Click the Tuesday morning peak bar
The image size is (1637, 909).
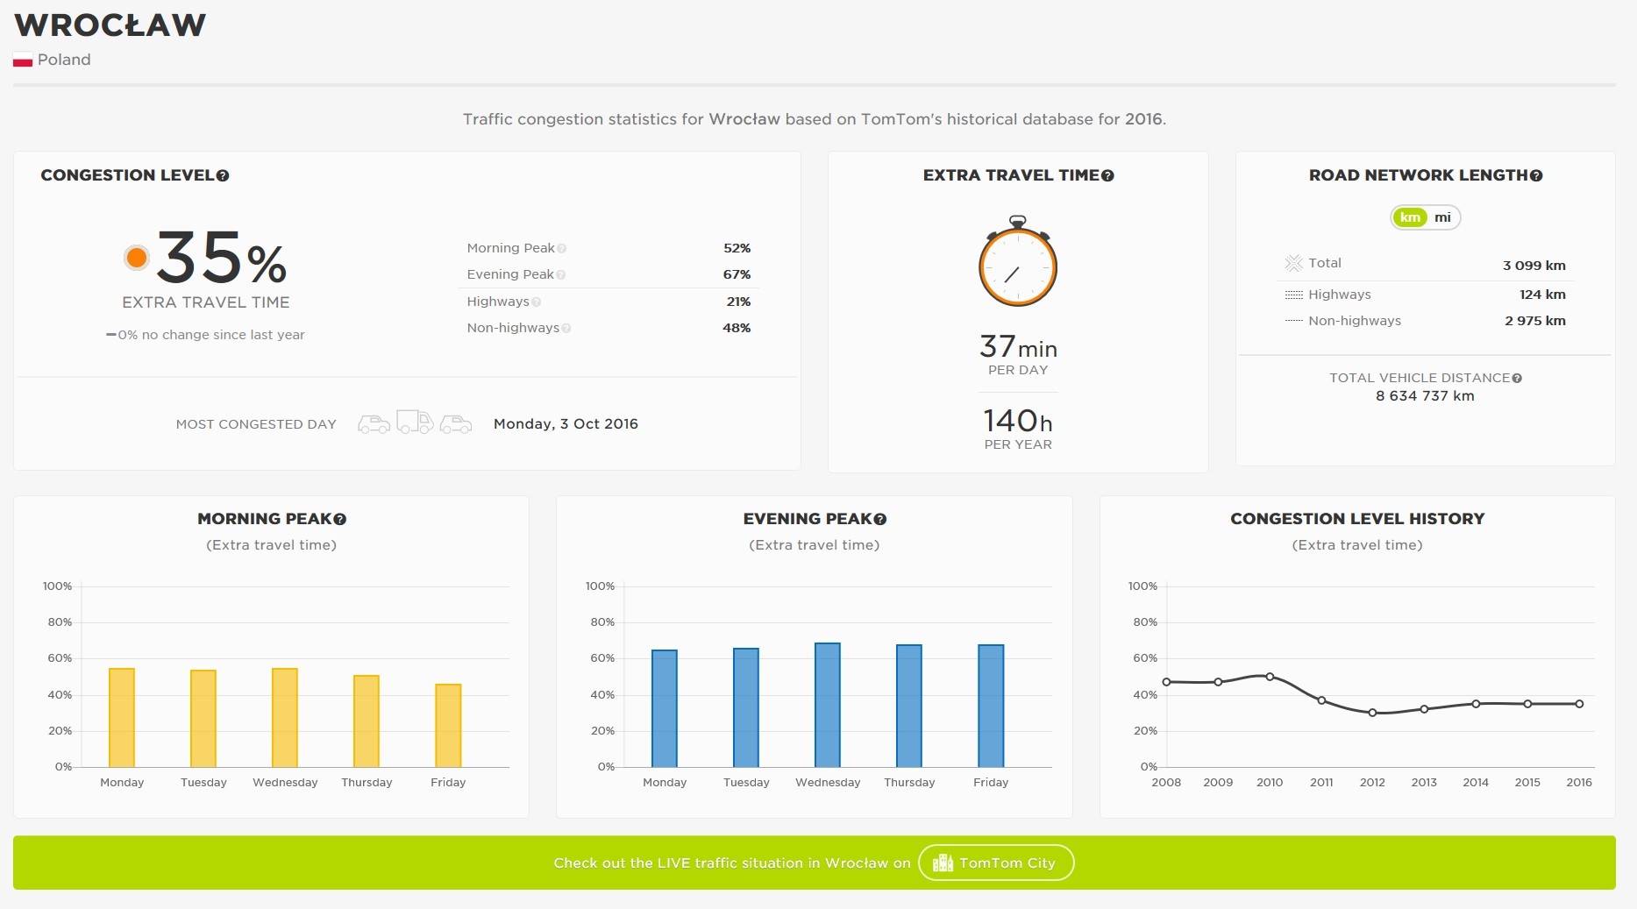(203, 719)
